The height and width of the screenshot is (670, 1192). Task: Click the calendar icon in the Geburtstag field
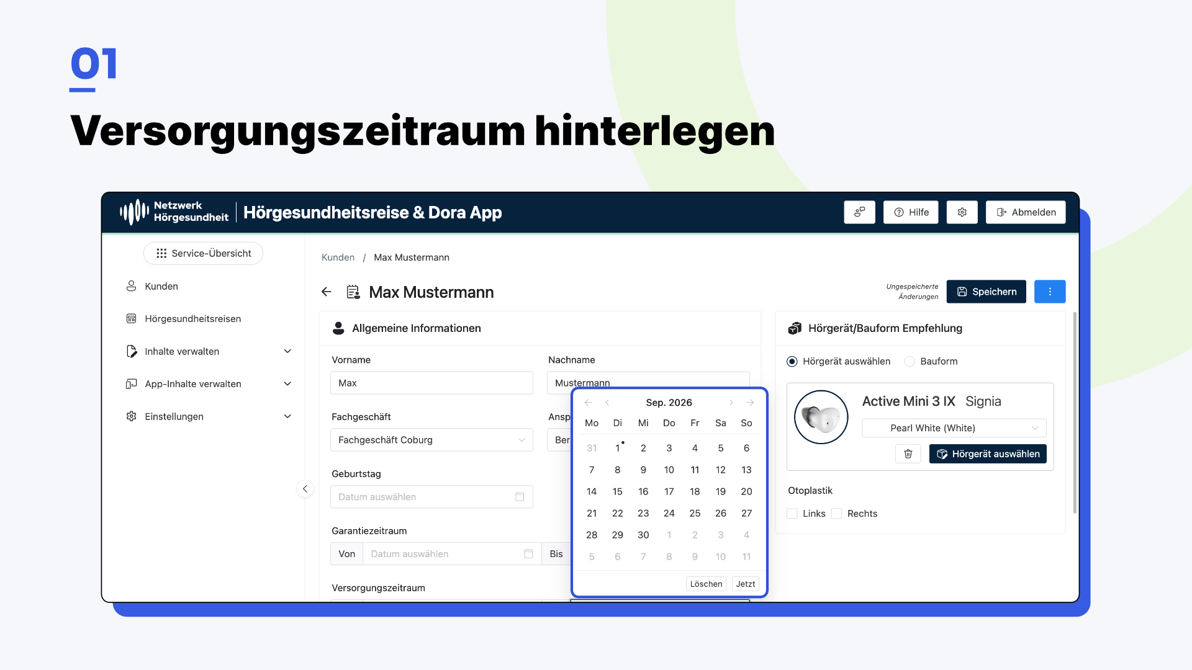tap(520, 497)
